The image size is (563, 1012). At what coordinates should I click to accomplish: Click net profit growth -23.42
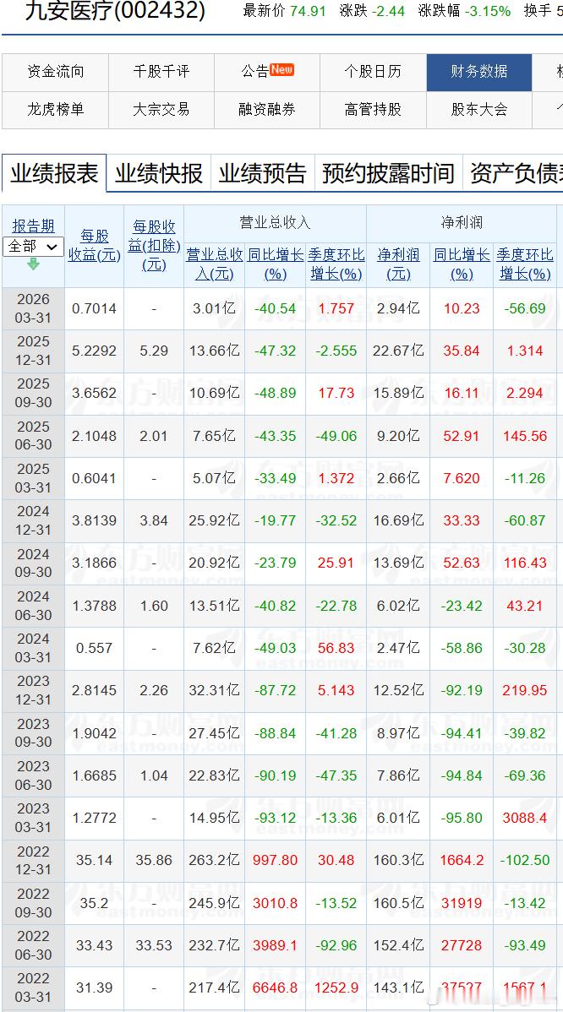(x=462, y=606)
